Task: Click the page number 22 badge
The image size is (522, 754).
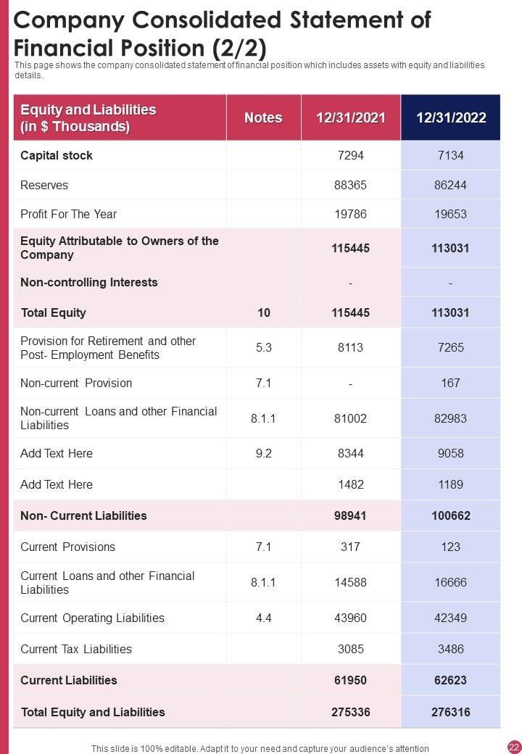Action: pyautogui.click(x=514, y=747)
